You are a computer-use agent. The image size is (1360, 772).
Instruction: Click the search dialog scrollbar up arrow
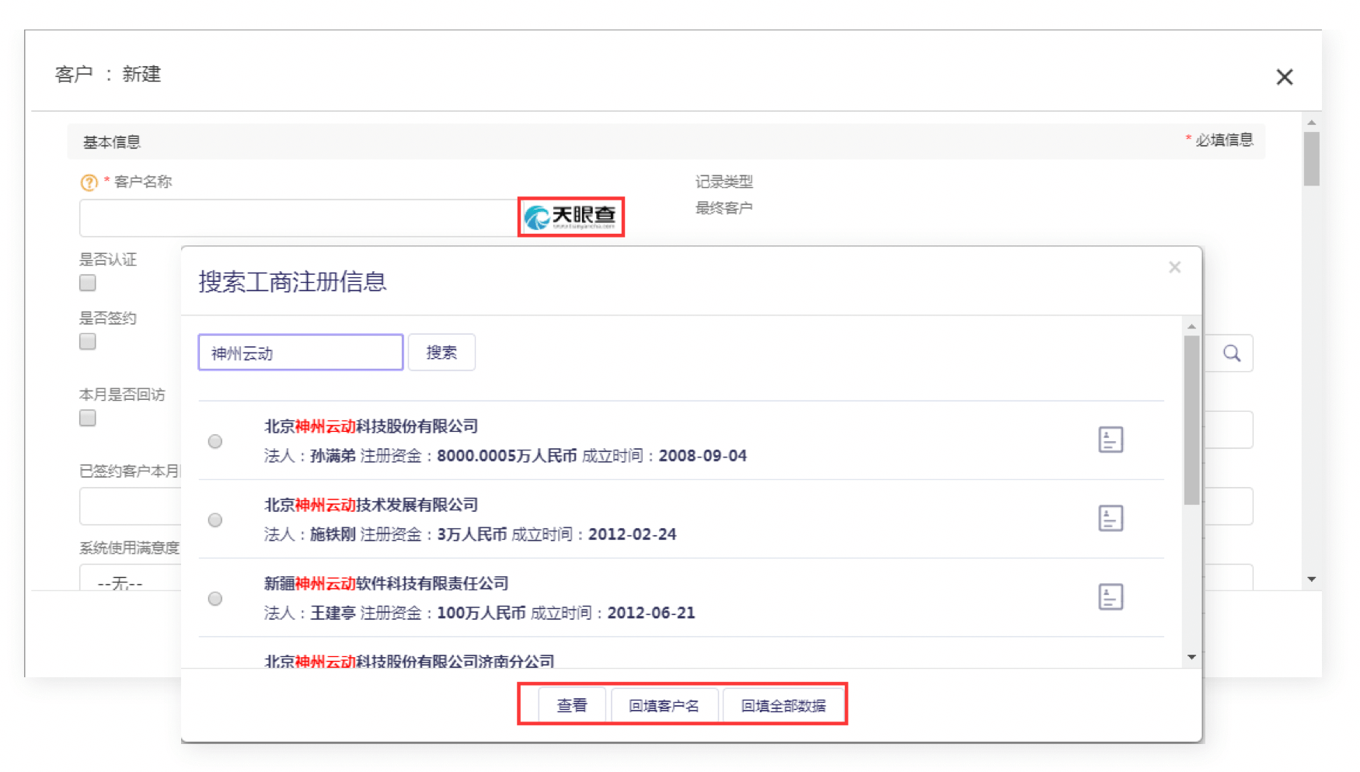[1191, 326]
